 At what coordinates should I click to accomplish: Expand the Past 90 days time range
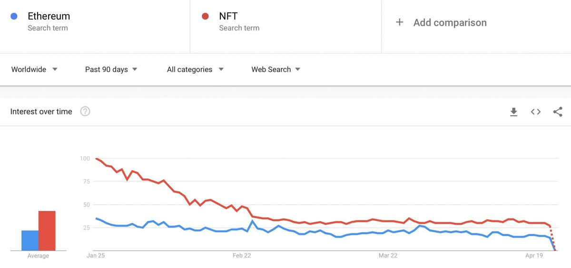[x=111, y=69]
